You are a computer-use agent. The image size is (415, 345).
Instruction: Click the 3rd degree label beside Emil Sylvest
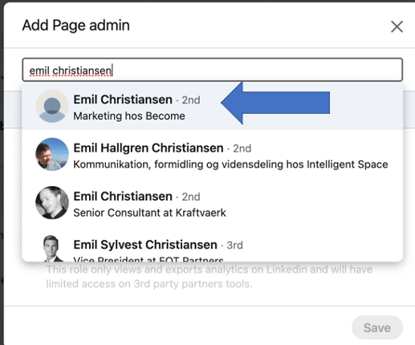point(234,245)
